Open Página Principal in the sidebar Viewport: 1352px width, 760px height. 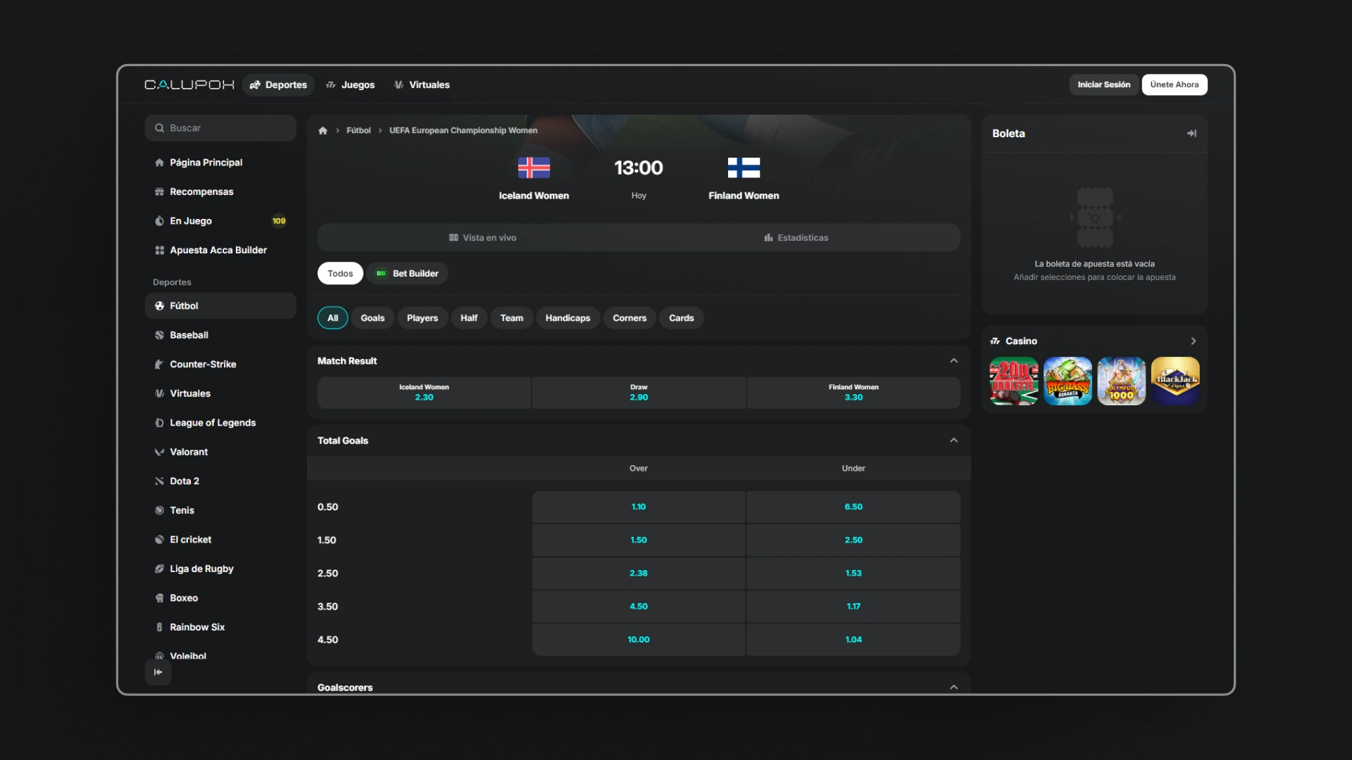(x=220, y=163)
